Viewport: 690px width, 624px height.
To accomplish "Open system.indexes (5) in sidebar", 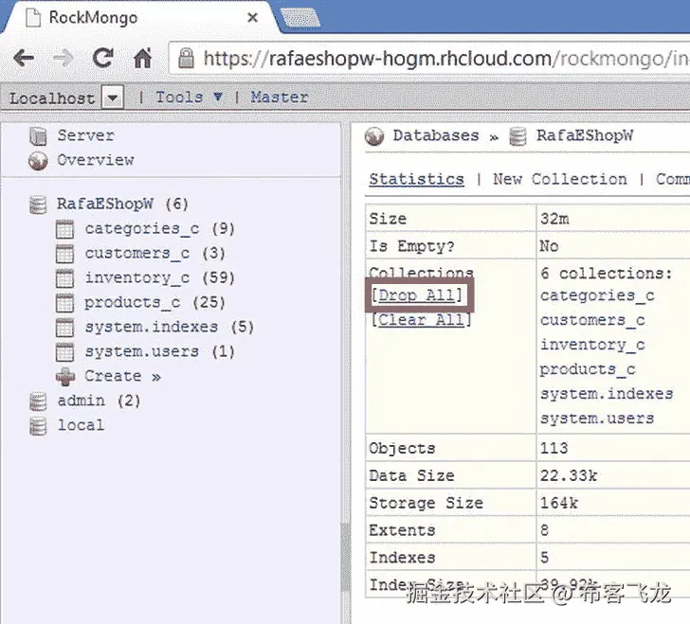I will click(170, 328).
